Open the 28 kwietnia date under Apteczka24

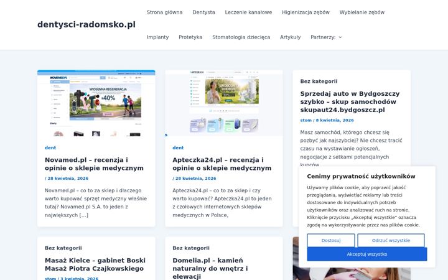[196, 179]
